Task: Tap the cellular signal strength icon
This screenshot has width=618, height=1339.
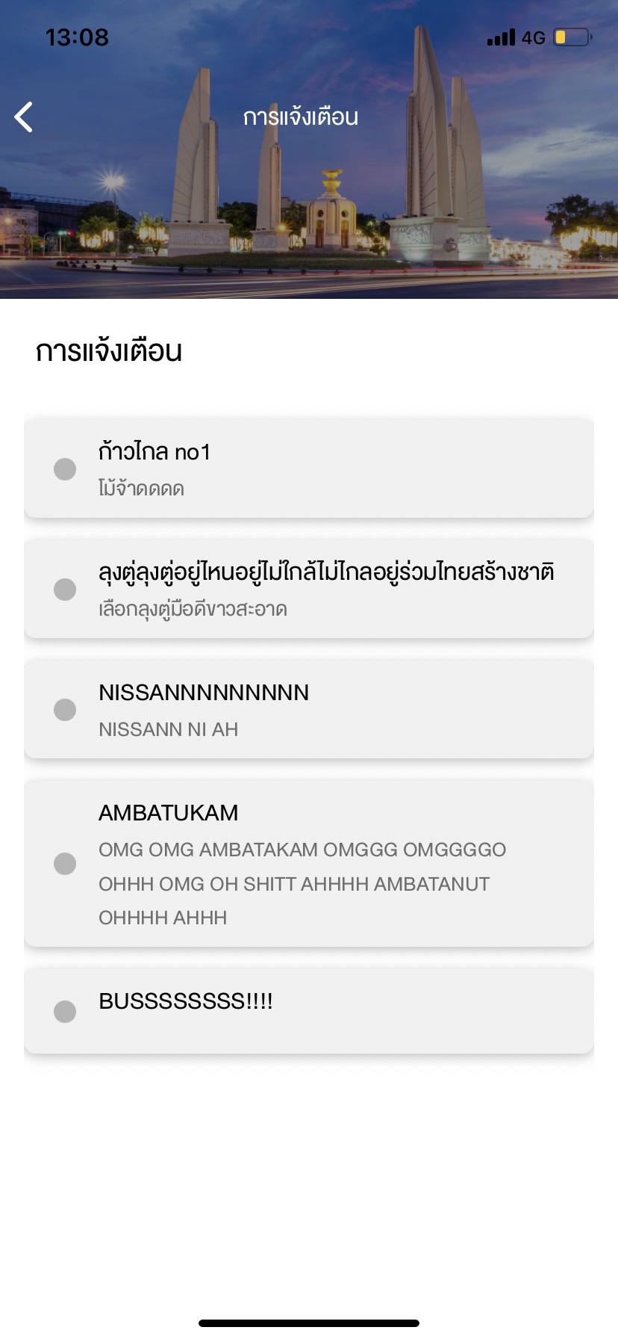Action: [501, 37]
